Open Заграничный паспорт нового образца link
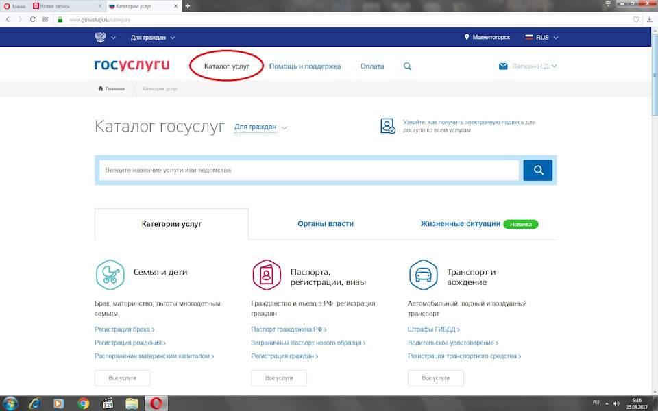The width and height of the screenshot is (658, 411). 308,342
